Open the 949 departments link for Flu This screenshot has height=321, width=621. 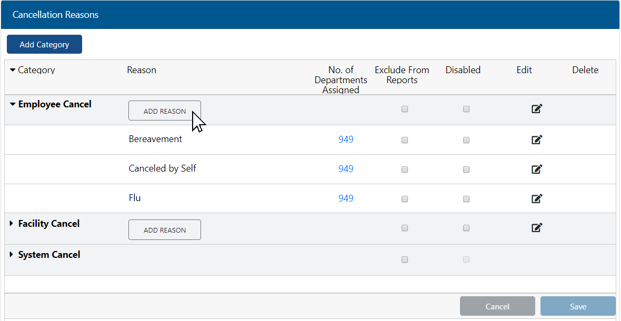tap(346, 198)
